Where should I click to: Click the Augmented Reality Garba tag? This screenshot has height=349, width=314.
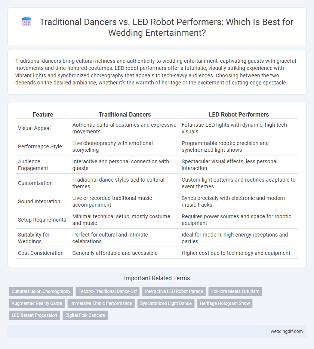click(37, 303)
